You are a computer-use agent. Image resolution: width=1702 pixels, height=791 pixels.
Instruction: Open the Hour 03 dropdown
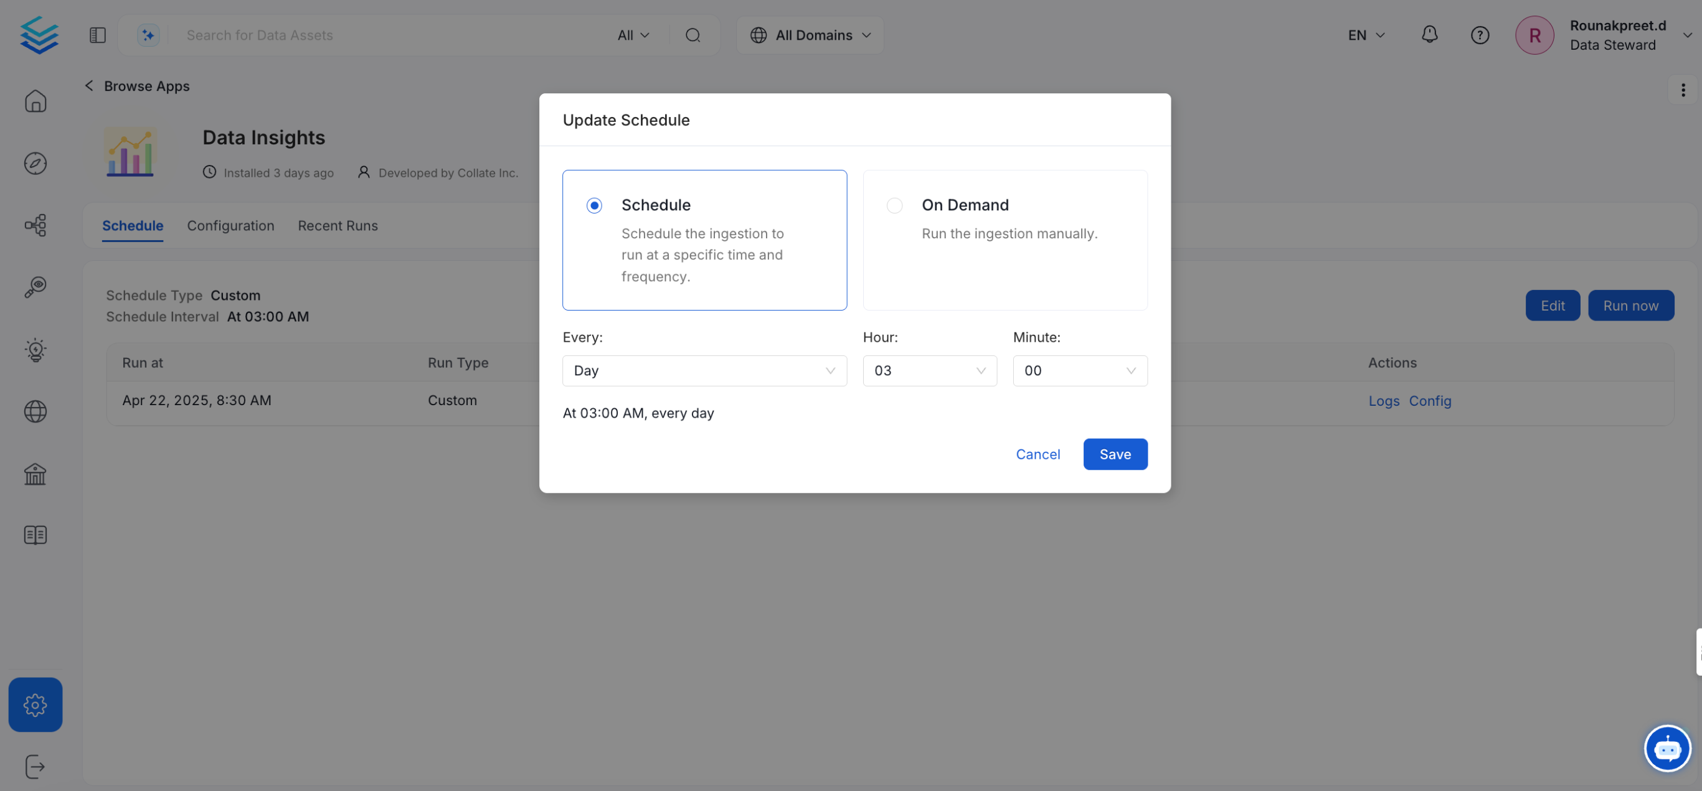929,370
